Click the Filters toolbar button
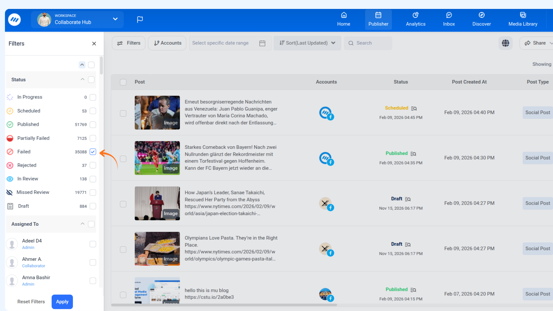Viewport: 553px width, 311px height. pyautogui.click(x=128, y=43)
